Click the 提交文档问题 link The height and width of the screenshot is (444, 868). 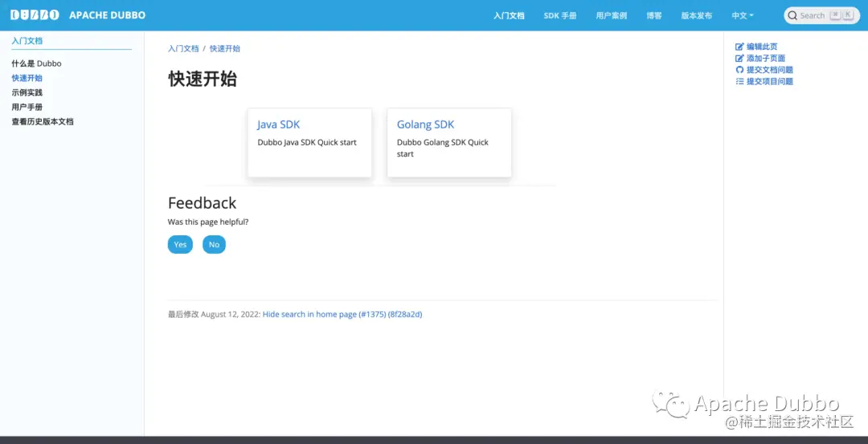coord(769,70)
